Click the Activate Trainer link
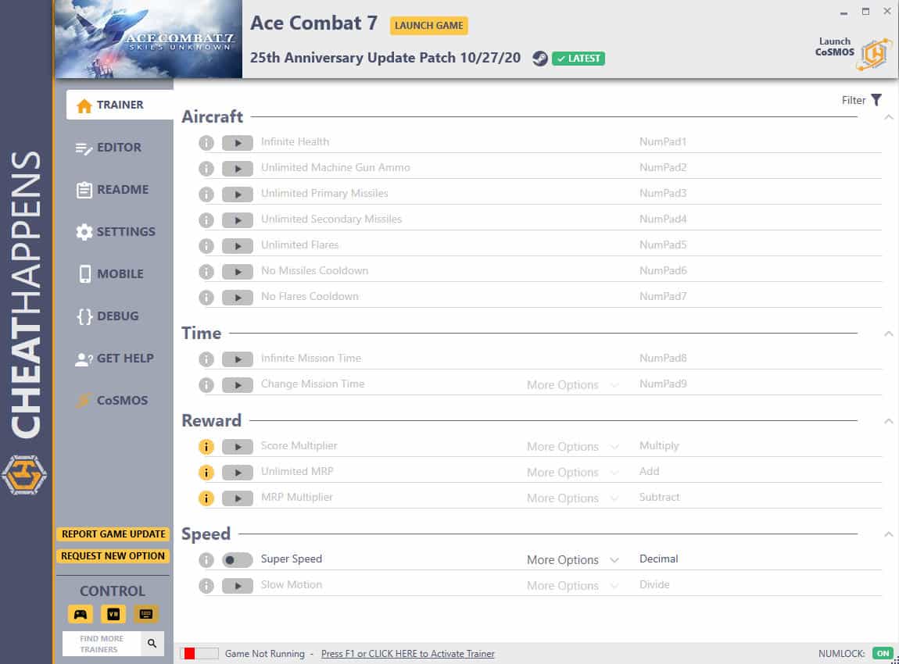 point(407,654)
